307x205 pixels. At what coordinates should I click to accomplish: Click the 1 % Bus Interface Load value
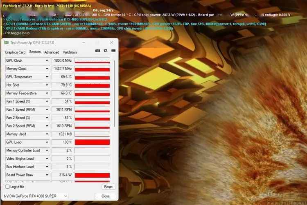coord(62,167)
